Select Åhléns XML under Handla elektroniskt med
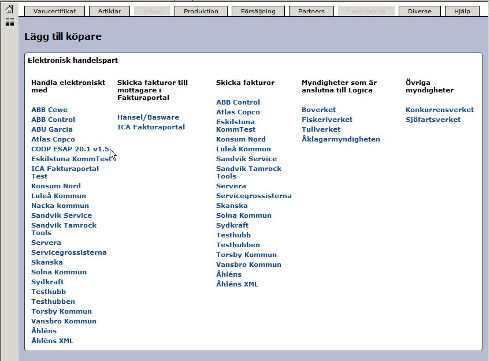Viewport: 490px width, 361px height. click(52, 341)
